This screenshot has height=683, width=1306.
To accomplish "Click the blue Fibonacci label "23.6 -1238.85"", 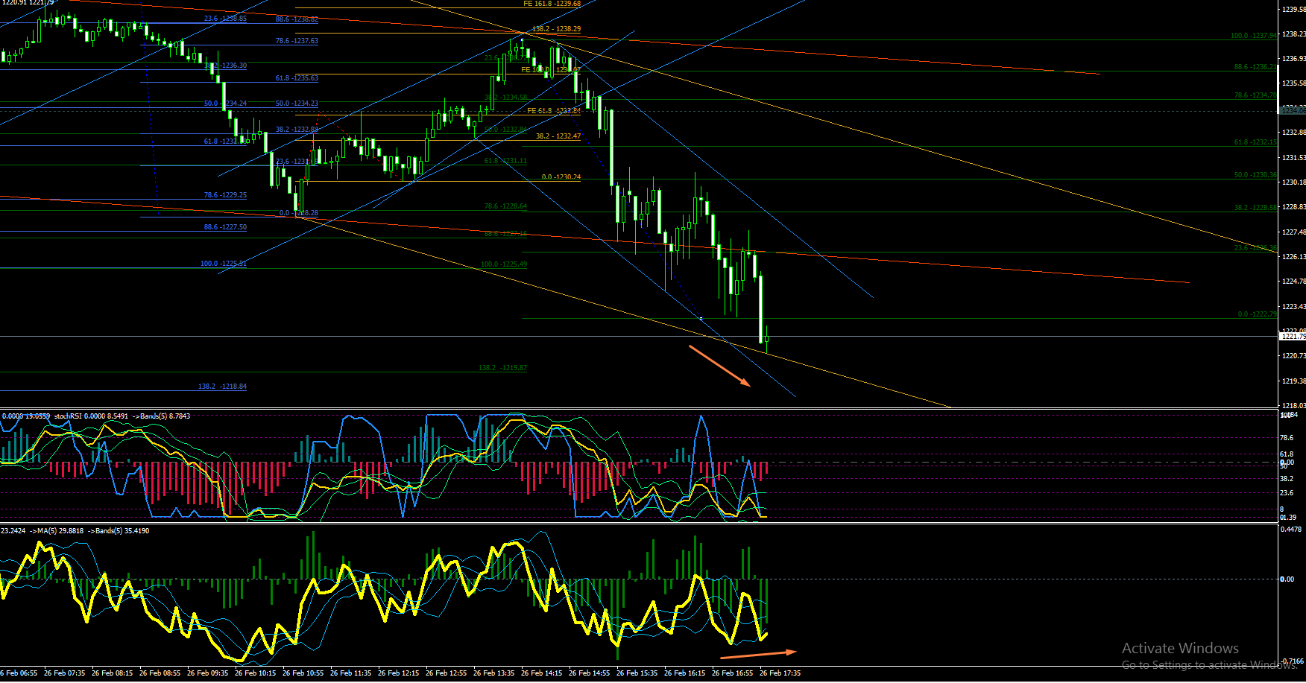I will coord(225,19).
